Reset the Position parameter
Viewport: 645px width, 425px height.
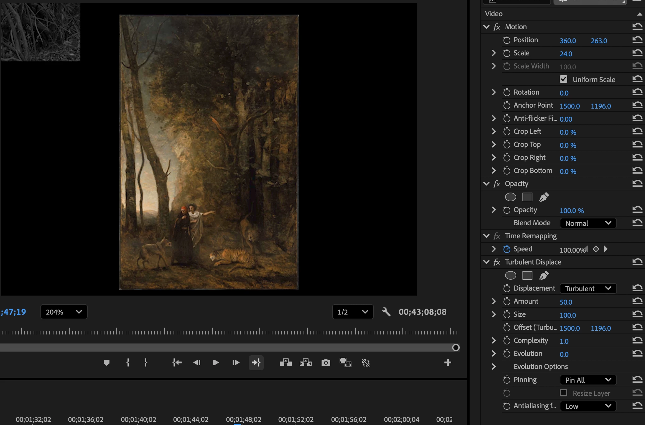(x=637, y=40)
